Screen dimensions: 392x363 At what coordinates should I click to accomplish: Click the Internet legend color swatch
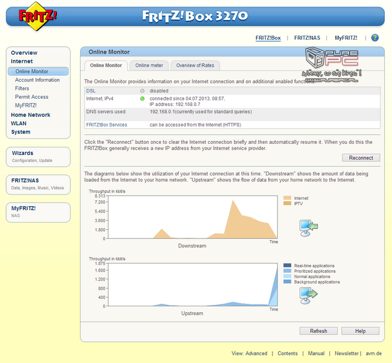point(287,198)
